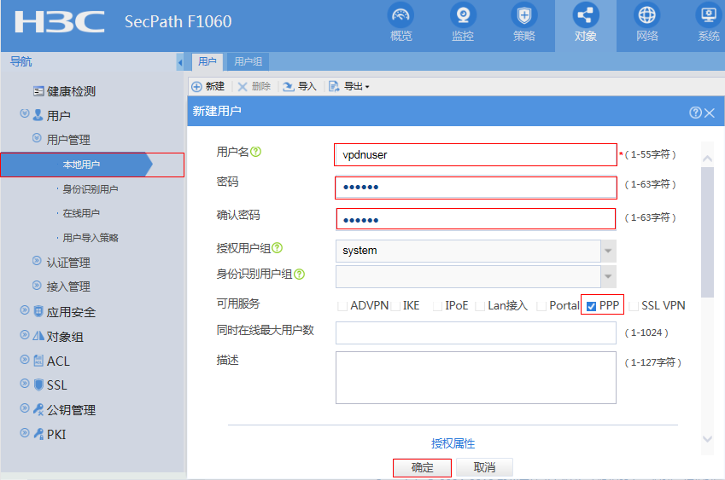
Task: Open the 网络 network globe icon
Action: click(x=646, y=15)
